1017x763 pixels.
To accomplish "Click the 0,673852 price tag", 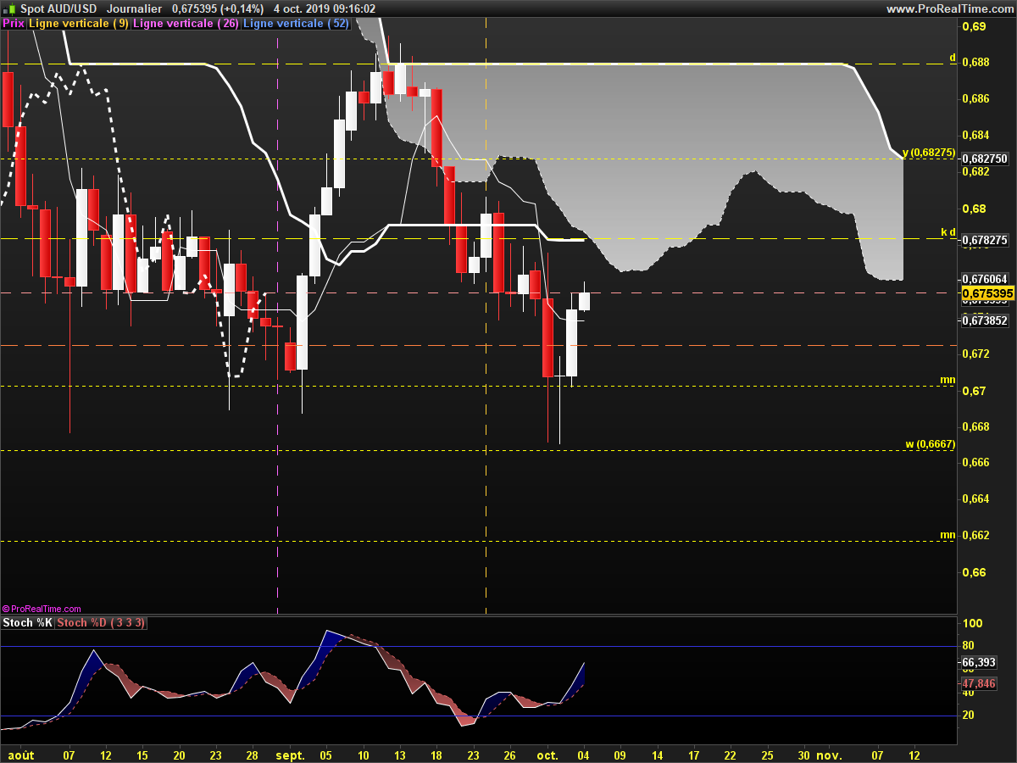I will [984, 320].
